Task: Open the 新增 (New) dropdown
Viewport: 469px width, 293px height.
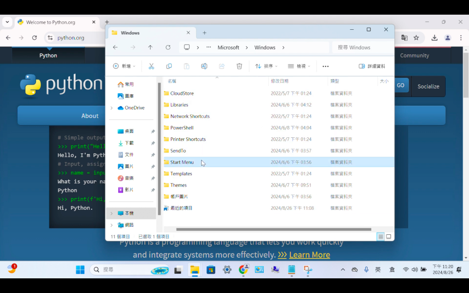Action: click(x=124, y=66)
